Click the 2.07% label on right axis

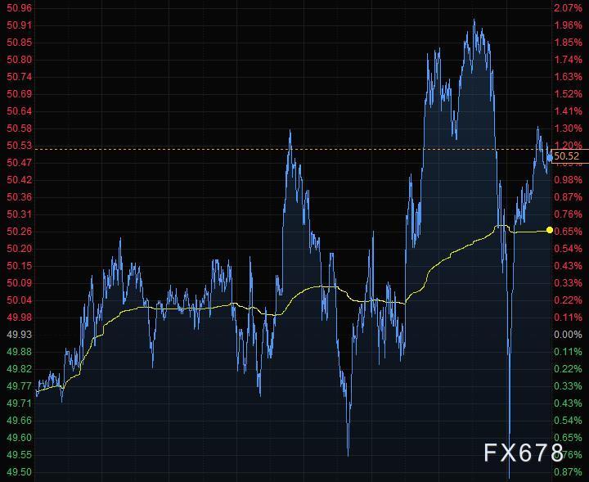click(568, 8)
